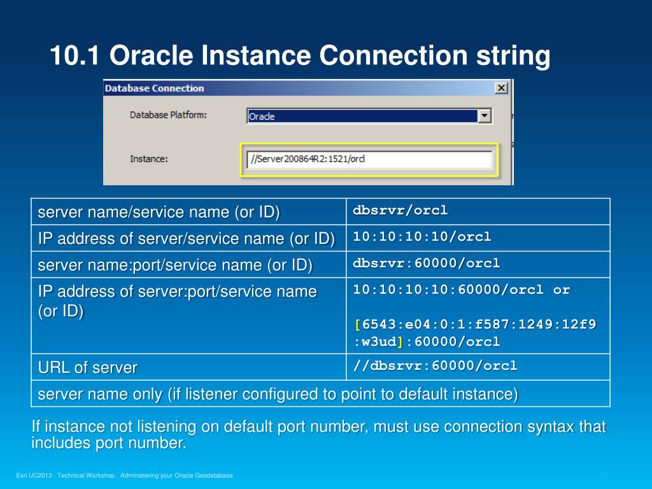Screen dimensions: 652x489
Task: Click the 'If instance not listening' note
Action: click(319, 434)
